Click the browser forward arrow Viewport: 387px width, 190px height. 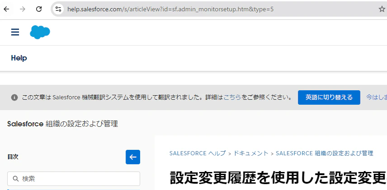[x=23, y=9]
